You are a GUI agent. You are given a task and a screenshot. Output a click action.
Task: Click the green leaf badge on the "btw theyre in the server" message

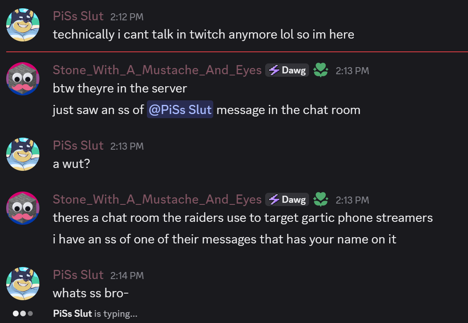[320, 70]
